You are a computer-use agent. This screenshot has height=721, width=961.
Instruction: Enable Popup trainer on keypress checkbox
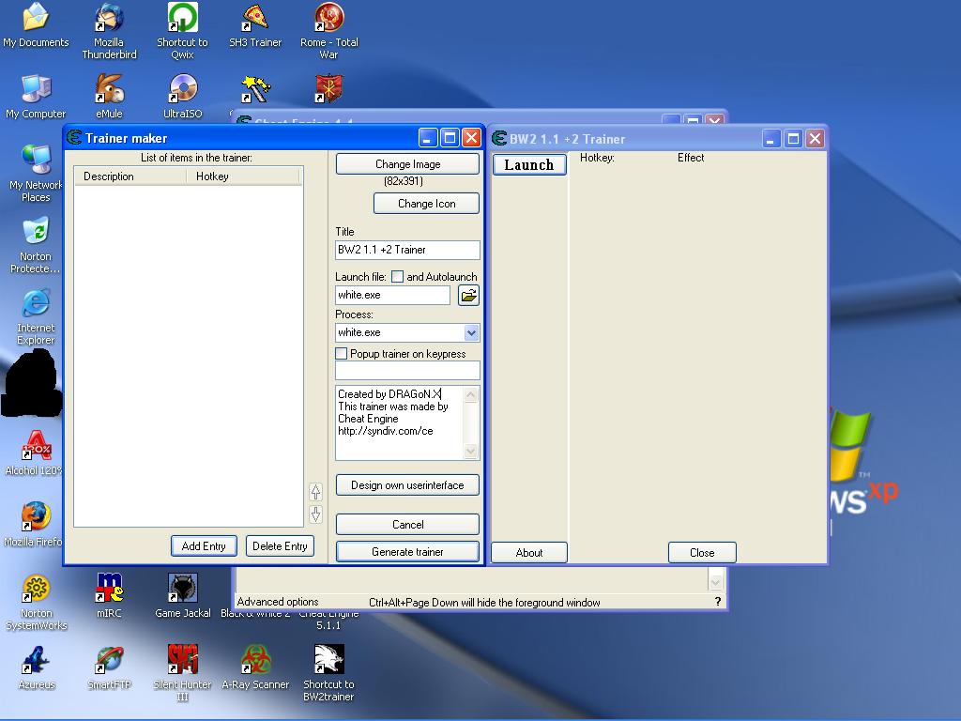(x=342, y=354)
